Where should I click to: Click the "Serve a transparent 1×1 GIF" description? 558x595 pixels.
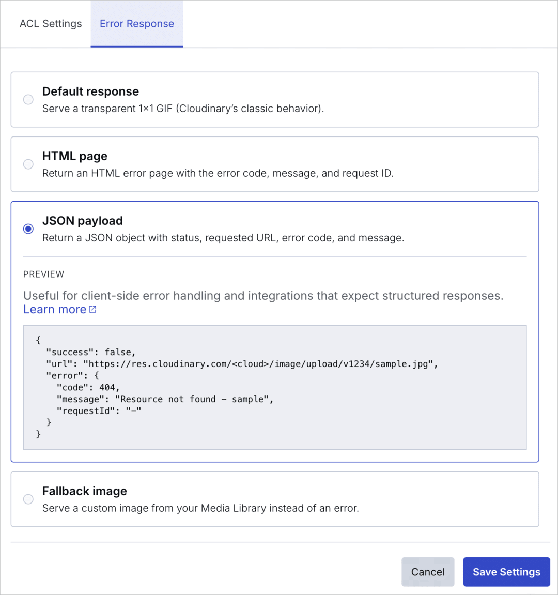pos(183,109)
